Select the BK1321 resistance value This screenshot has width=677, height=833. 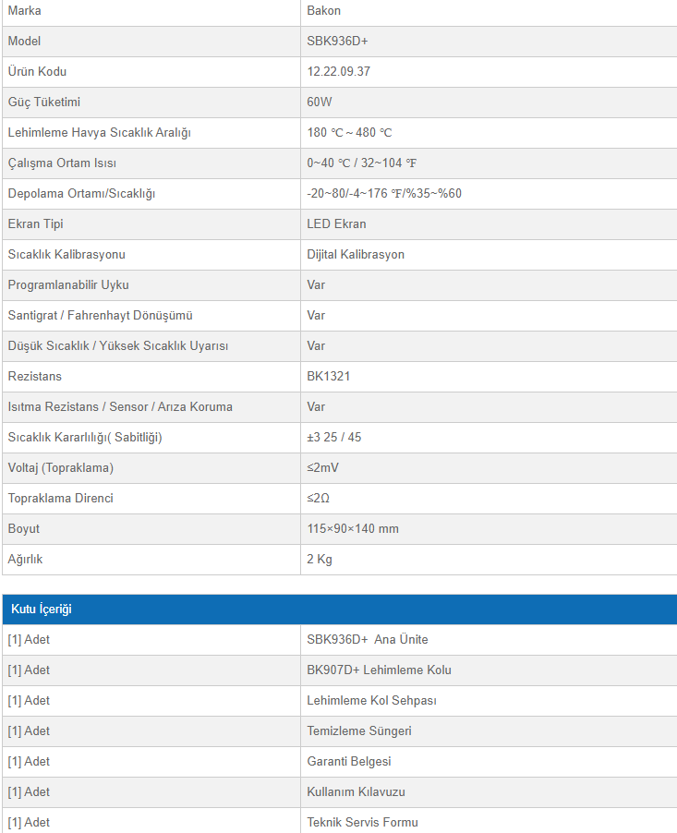(x=329, y=377)
